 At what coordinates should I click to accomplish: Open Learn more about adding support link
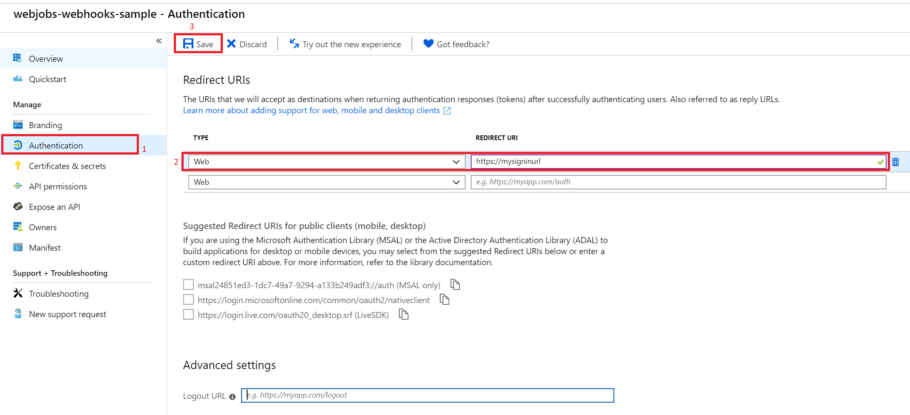[311, 110]
